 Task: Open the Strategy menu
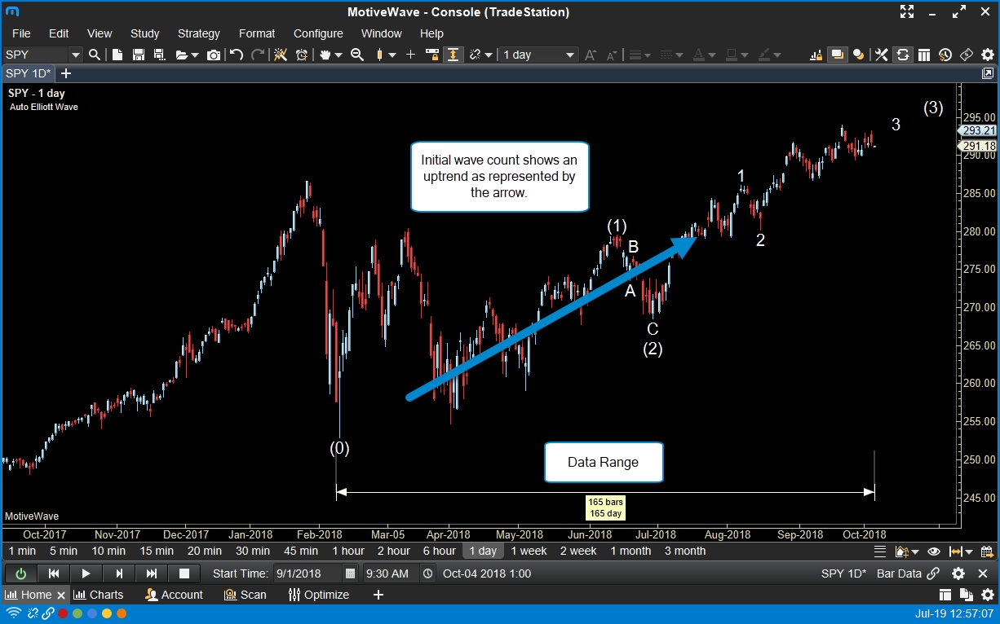tap(199, 33)
